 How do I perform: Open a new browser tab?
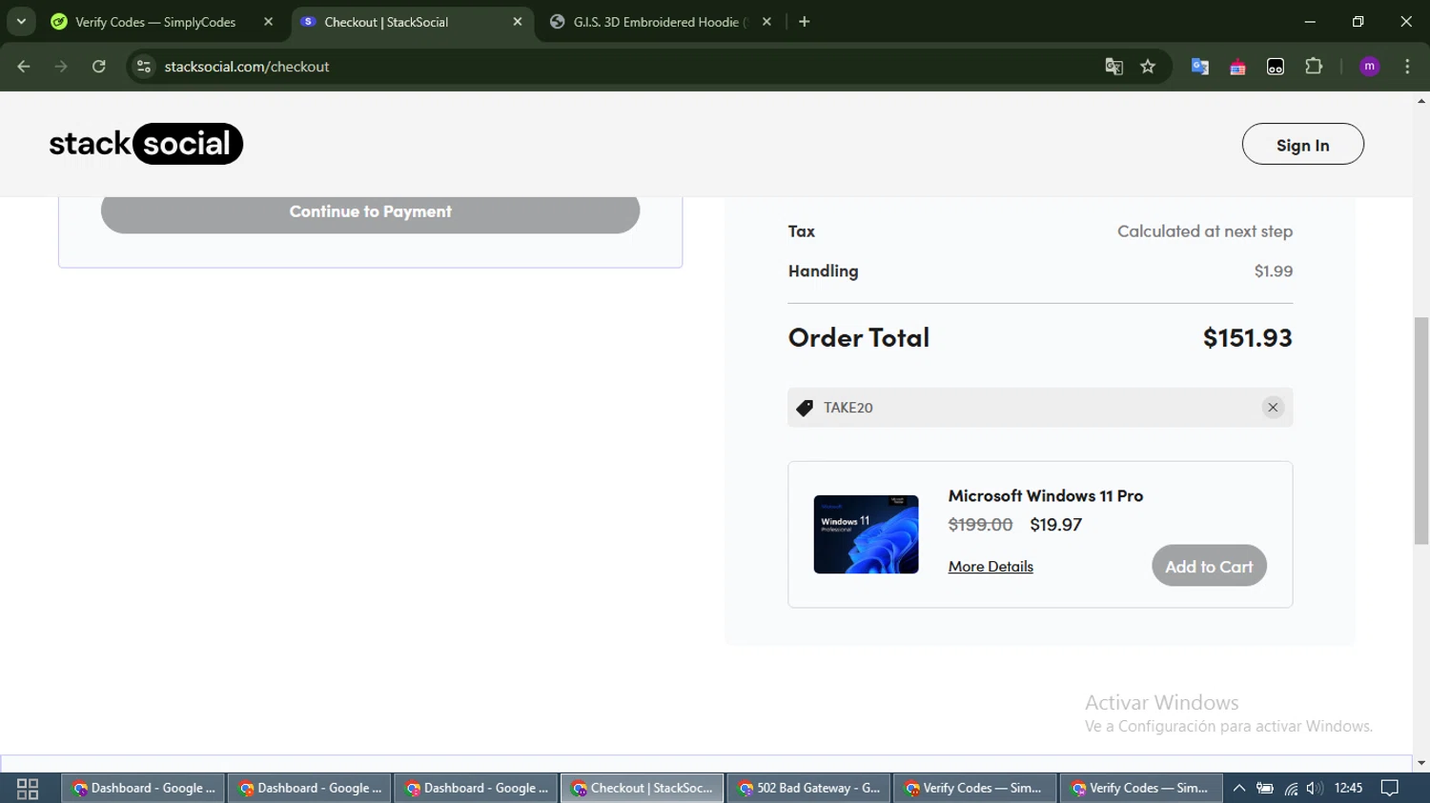click(x=805, y=22)
